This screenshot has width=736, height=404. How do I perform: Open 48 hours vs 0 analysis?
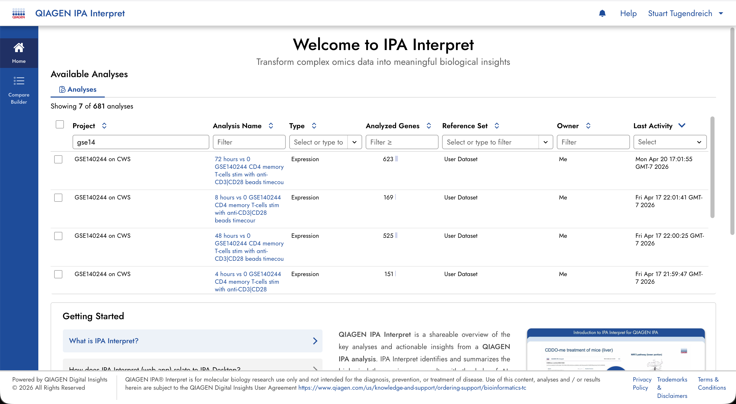point(249,247)
